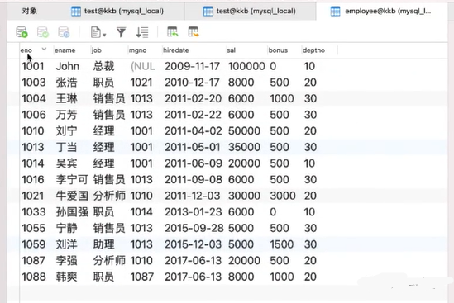Select the sal cell 100000

click(246, 66)
